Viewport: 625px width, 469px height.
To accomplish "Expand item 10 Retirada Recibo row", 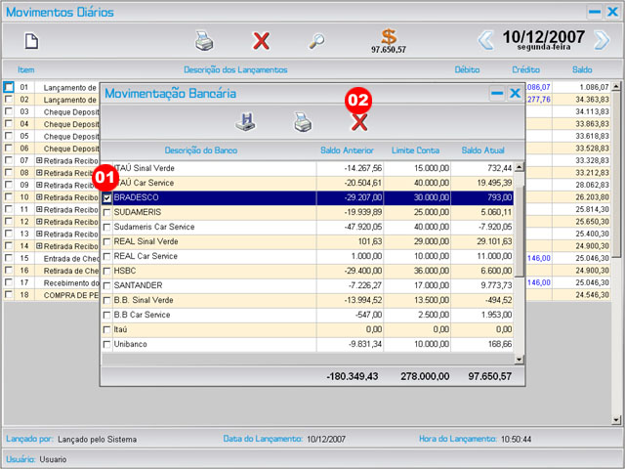I will coord(40,197).
